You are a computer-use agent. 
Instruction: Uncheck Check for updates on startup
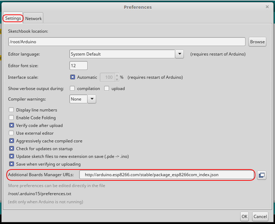click(12, 148)
